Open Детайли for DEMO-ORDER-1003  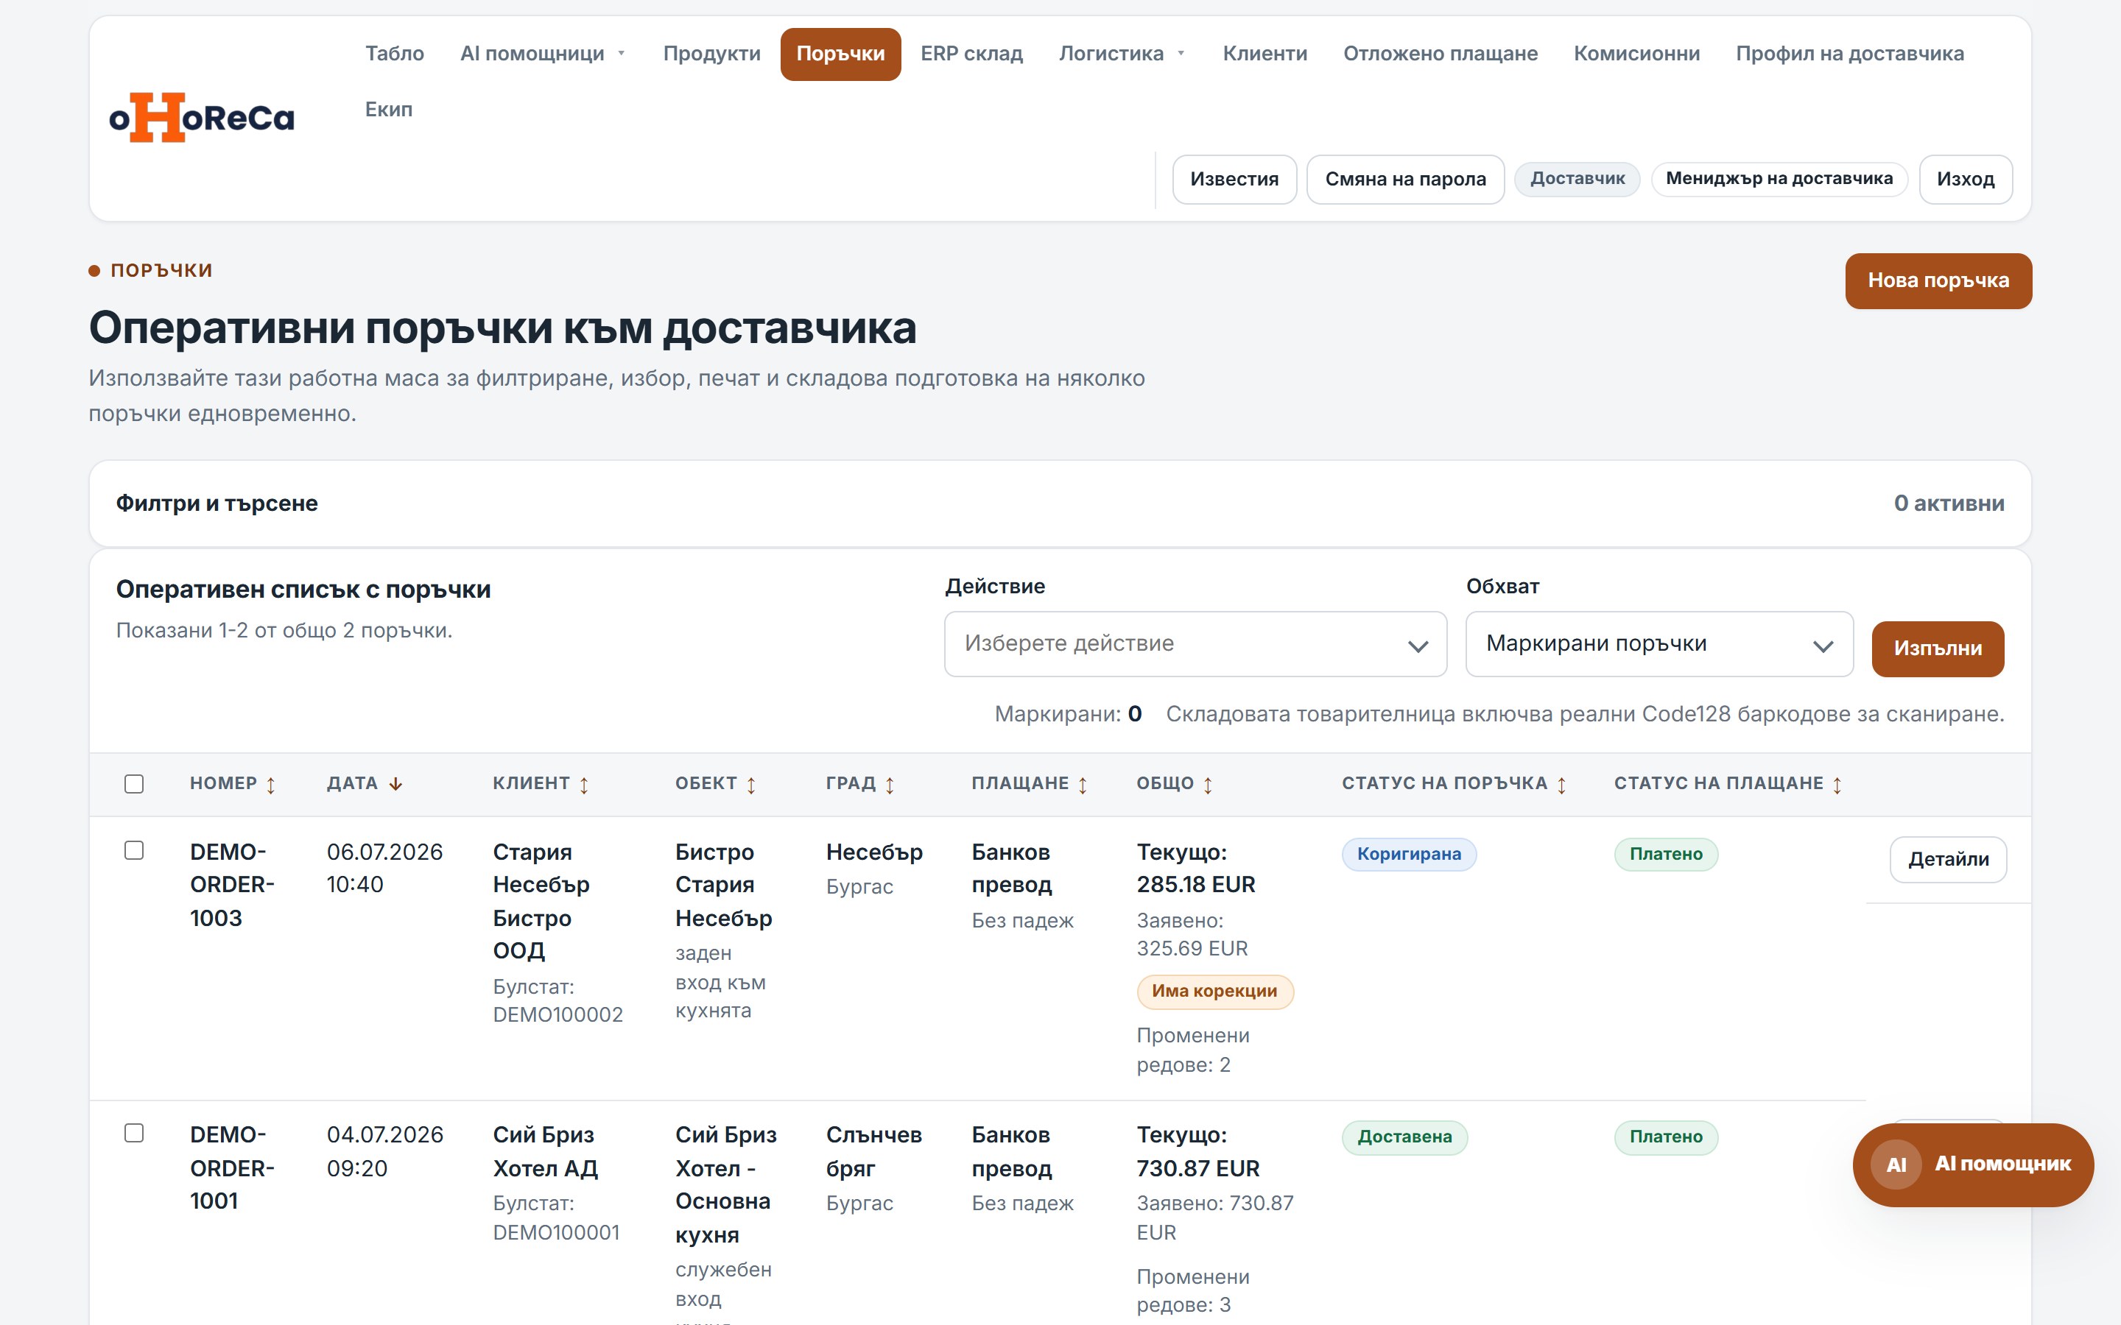[x=1947, y=859]
